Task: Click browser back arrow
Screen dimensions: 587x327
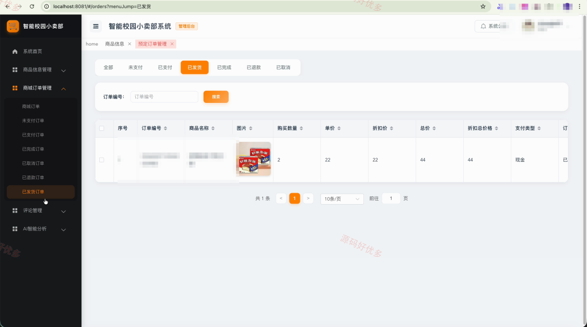Action: [x=7, y=6]
